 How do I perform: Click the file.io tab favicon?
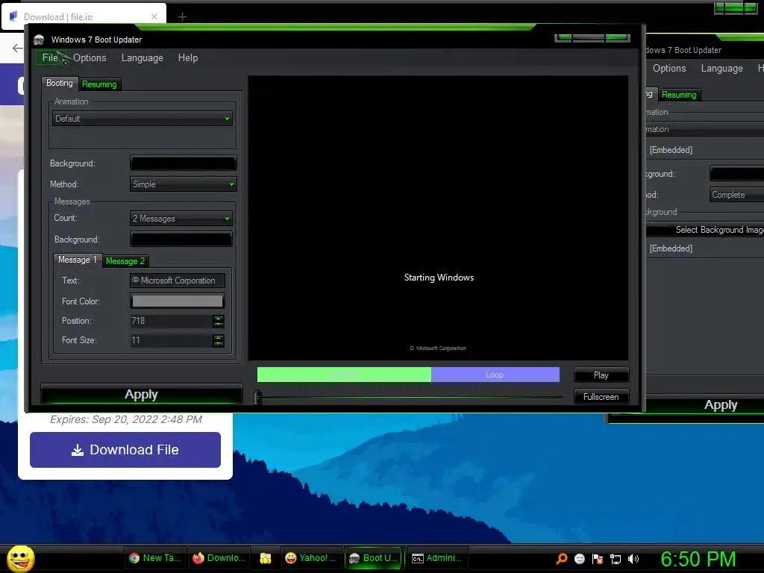tap(13, 16)
